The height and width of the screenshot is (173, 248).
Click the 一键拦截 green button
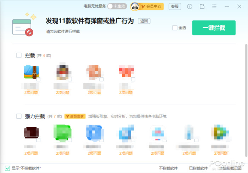pos(214,28)
